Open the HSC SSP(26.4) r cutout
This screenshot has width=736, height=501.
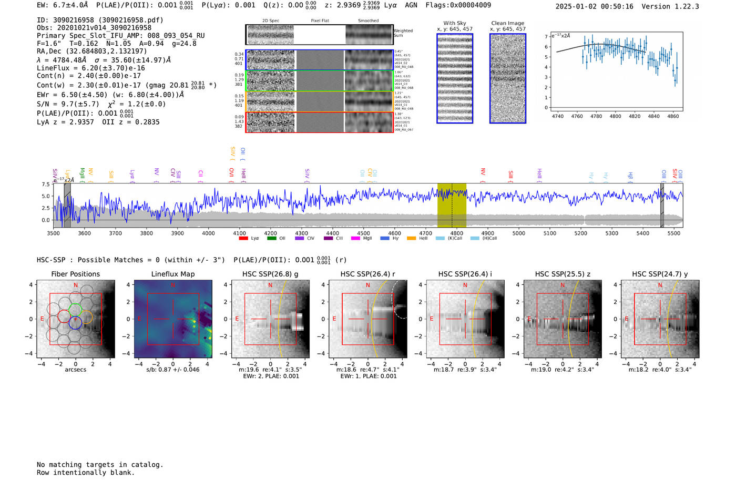tap(368, 319)
